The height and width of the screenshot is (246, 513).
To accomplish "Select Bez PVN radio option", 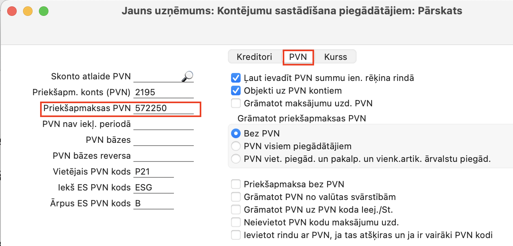I will click(236, 133).
